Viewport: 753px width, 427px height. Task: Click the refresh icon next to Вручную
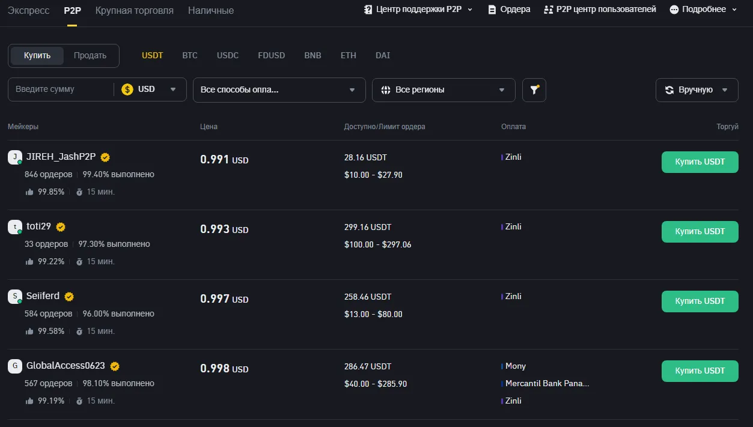click(x=669, y=89)
